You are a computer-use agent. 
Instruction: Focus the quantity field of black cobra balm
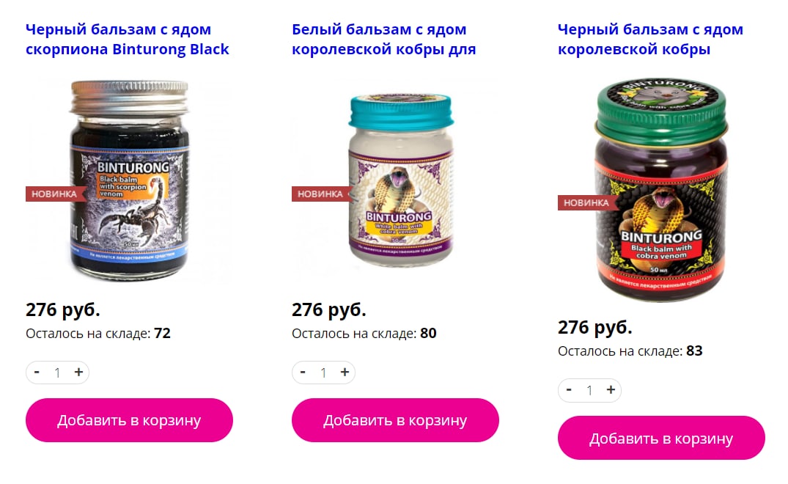click(589, 390)
